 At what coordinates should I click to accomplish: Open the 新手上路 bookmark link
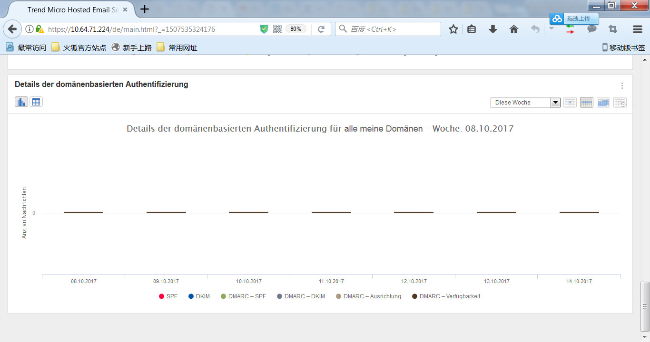click(x=131, y=47)
